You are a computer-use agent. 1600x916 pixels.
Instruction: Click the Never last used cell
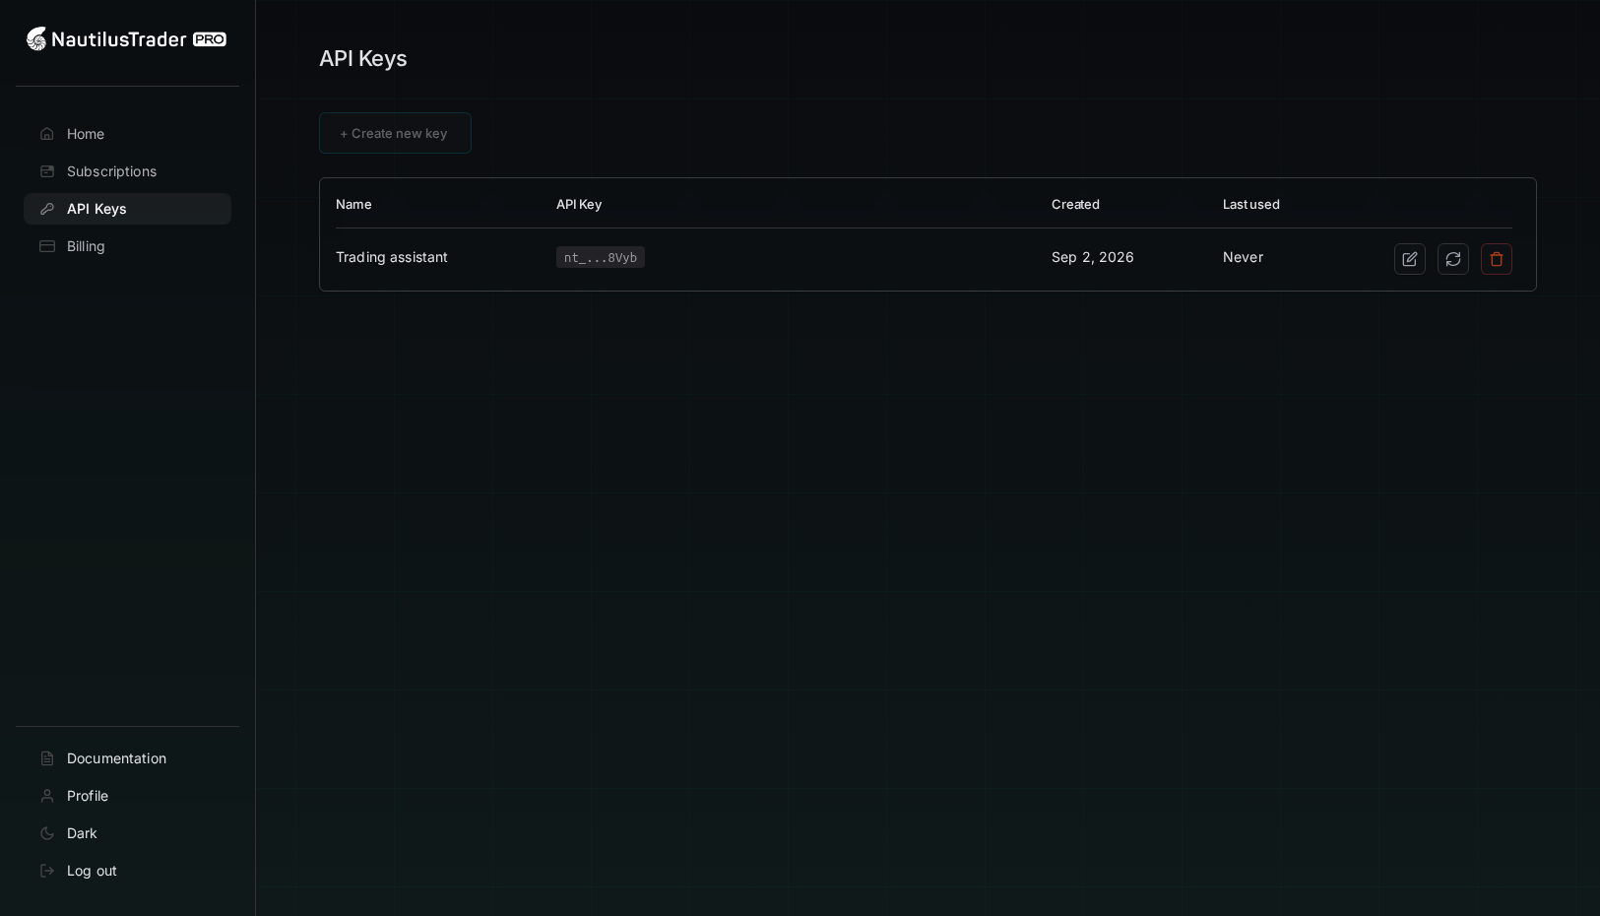1243,257
